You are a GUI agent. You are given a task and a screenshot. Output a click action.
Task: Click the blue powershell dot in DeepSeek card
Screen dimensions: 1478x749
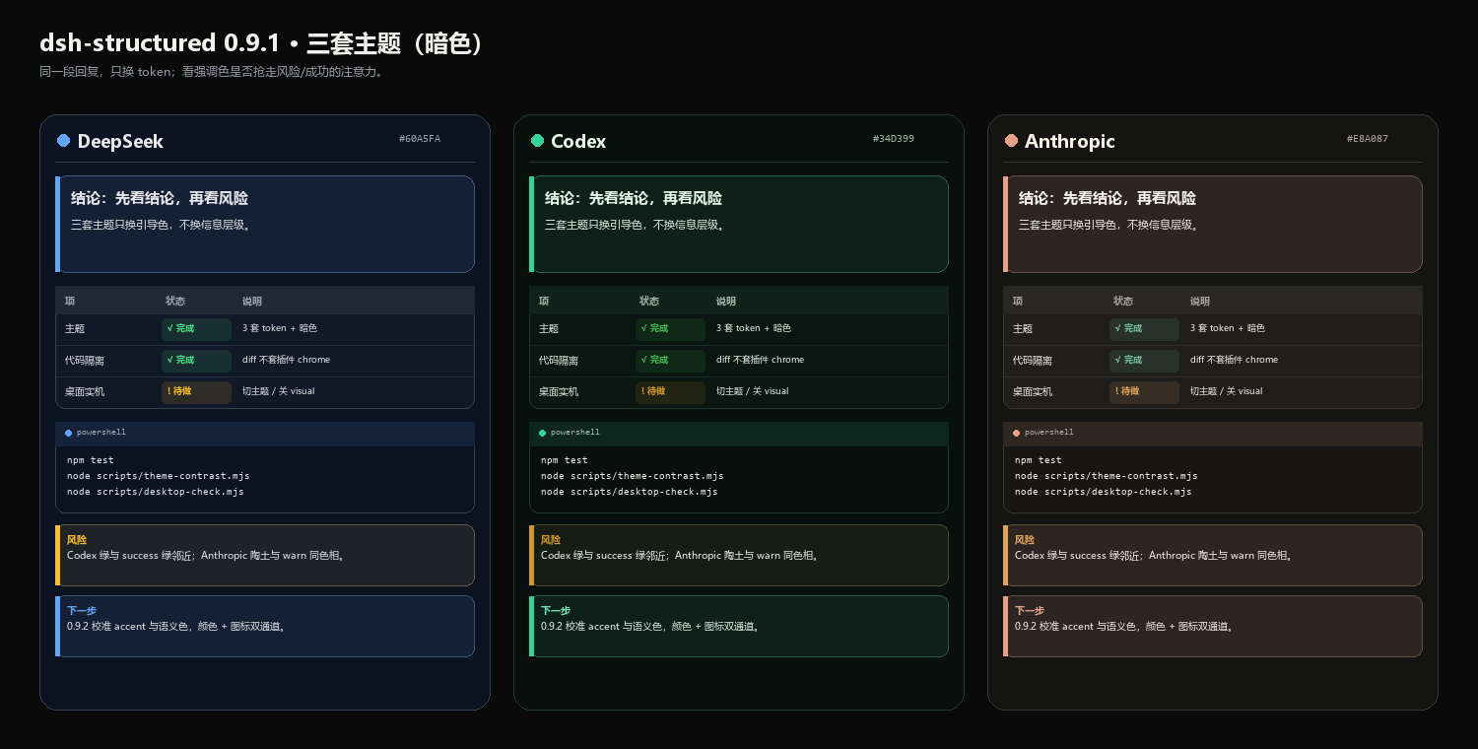tap(68, 433)
